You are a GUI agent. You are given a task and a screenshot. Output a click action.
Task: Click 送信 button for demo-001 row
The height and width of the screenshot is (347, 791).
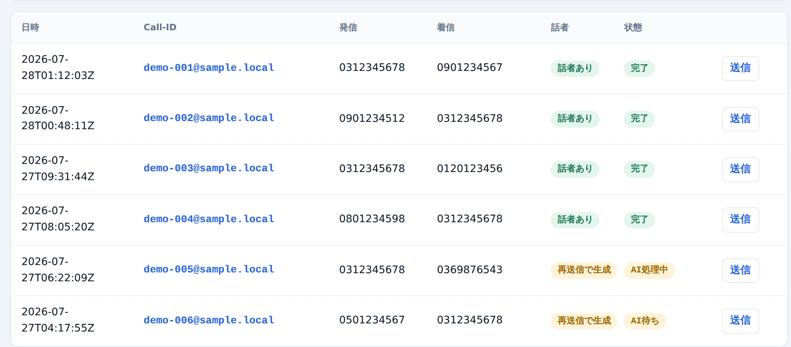[740, 68]
